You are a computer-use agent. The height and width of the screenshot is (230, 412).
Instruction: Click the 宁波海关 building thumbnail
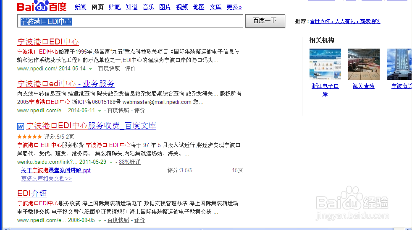(399, 64)
